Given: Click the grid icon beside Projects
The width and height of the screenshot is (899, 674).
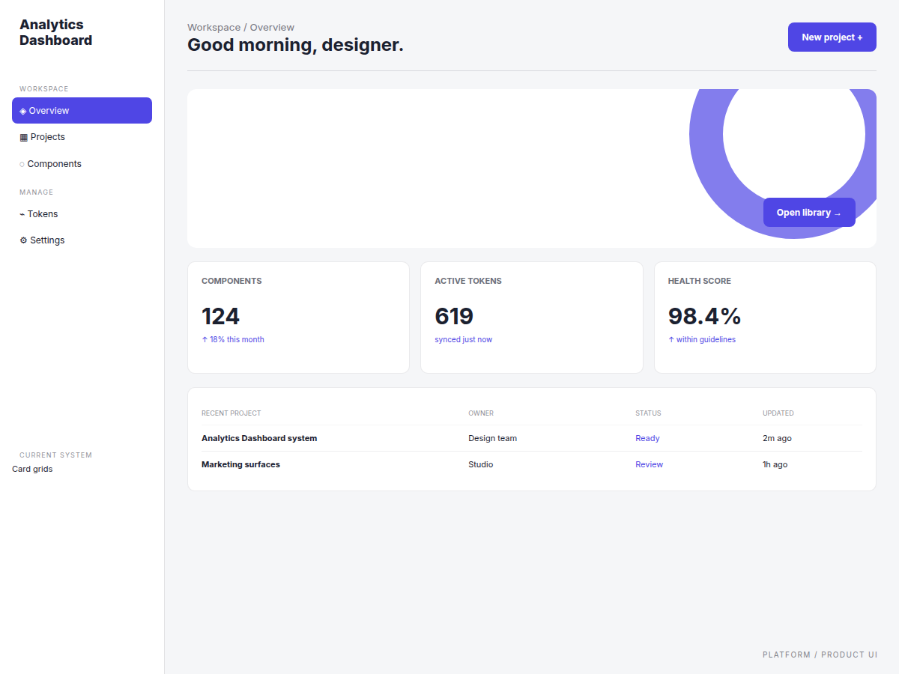Looking at the screenshot, I should pos(23,137).
